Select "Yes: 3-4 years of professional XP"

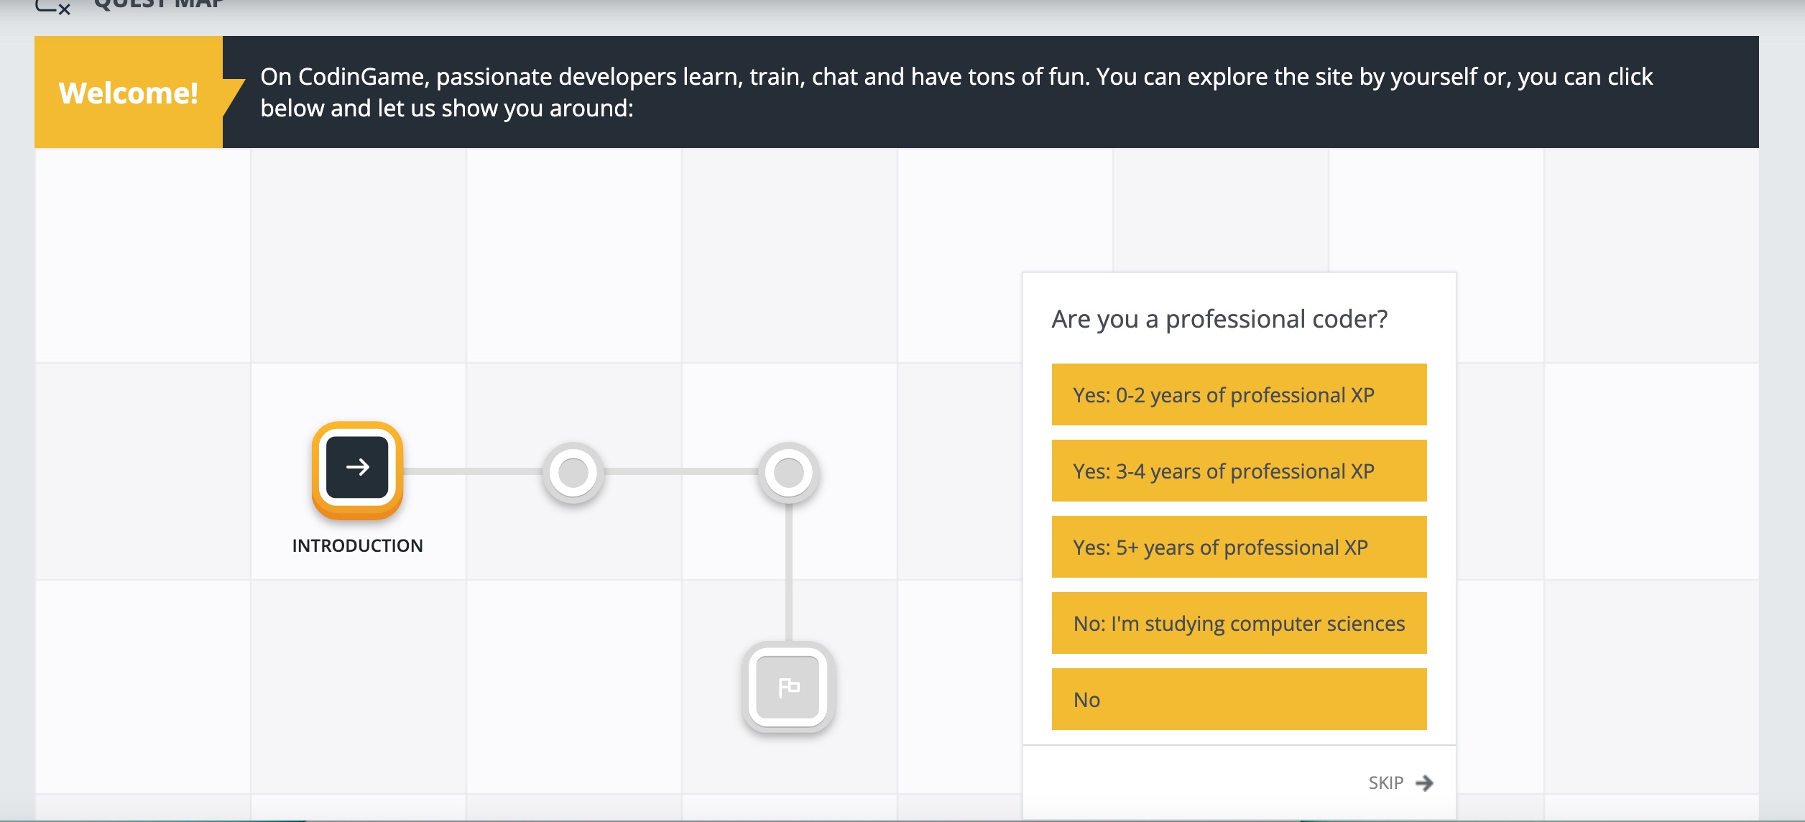[x=1239, y=471]
